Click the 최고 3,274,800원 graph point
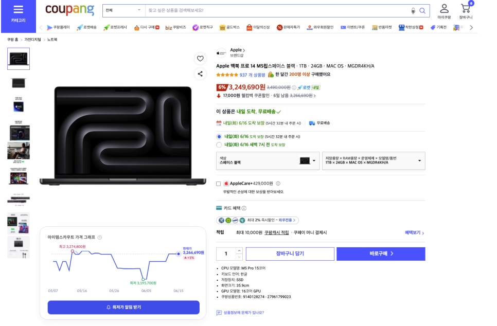Screen dimensions: 497x326 (73, 251)
